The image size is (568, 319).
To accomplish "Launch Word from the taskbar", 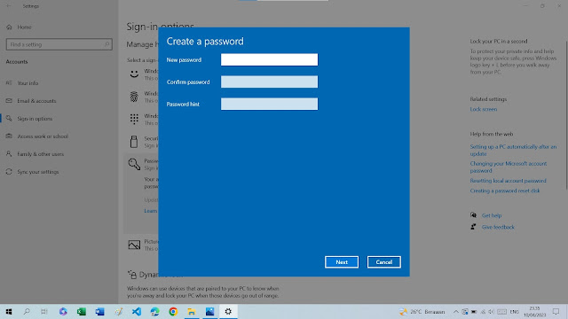I will (x=99, y=311).
